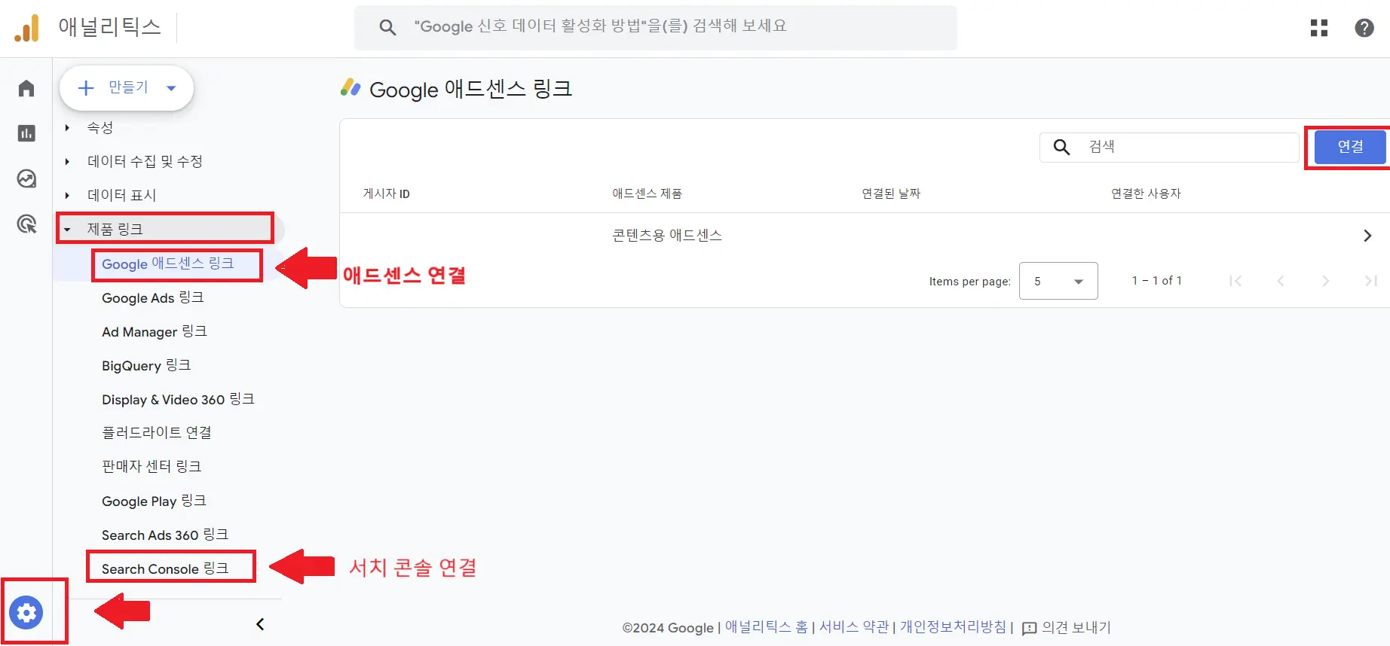
Task: Click the 게시자 ID column header
Action: (x=387, y=193)
